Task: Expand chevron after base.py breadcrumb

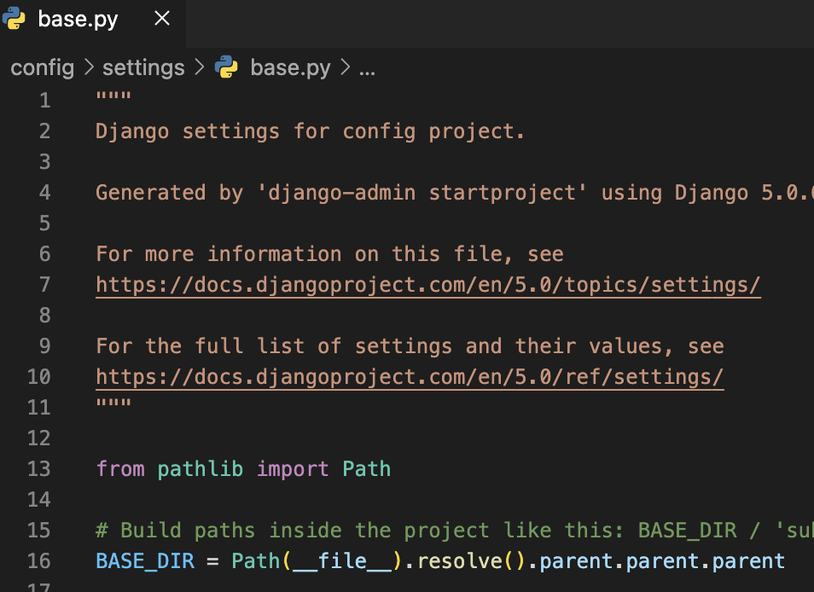Action: pos(345,67)
